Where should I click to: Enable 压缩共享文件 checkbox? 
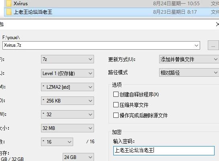coord(116,105)
